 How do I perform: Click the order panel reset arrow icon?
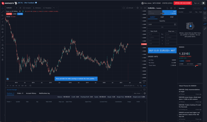click(167, 8)
